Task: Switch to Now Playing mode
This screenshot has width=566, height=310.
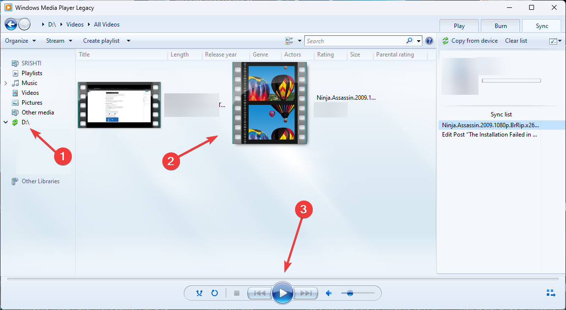Action: click(x=551, y=293)
